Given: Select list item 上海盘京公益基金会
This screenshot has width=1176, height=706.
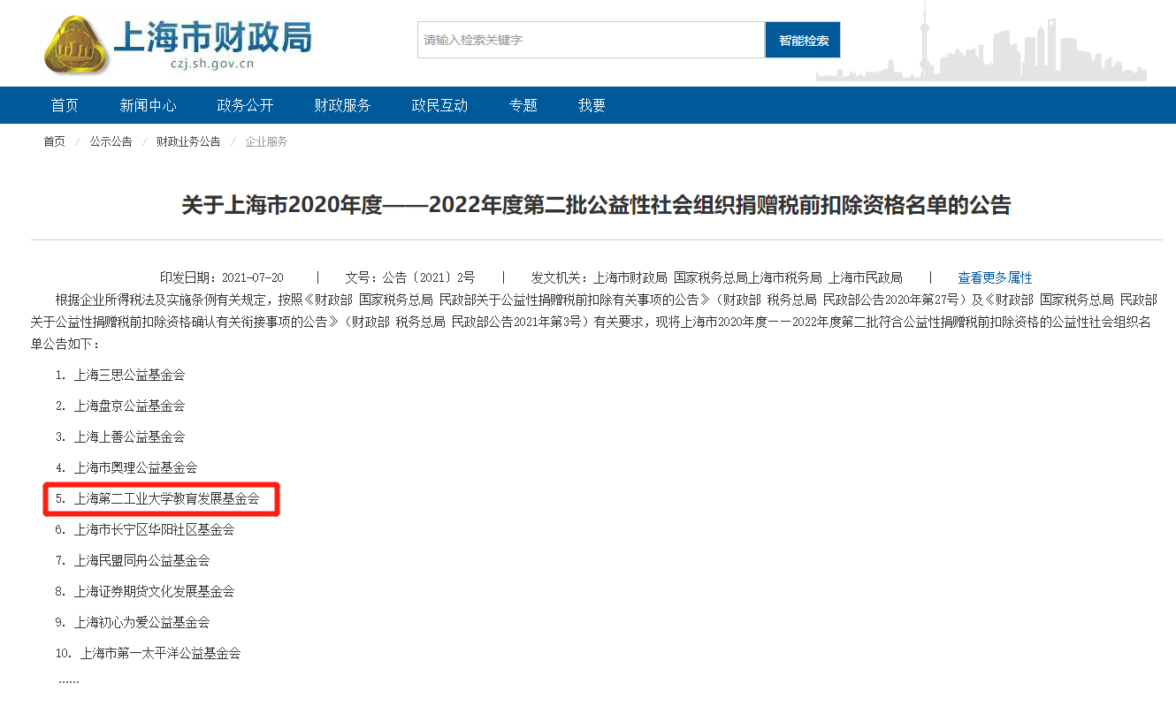Looking at the screenshot, I should (x=129, y=406).
